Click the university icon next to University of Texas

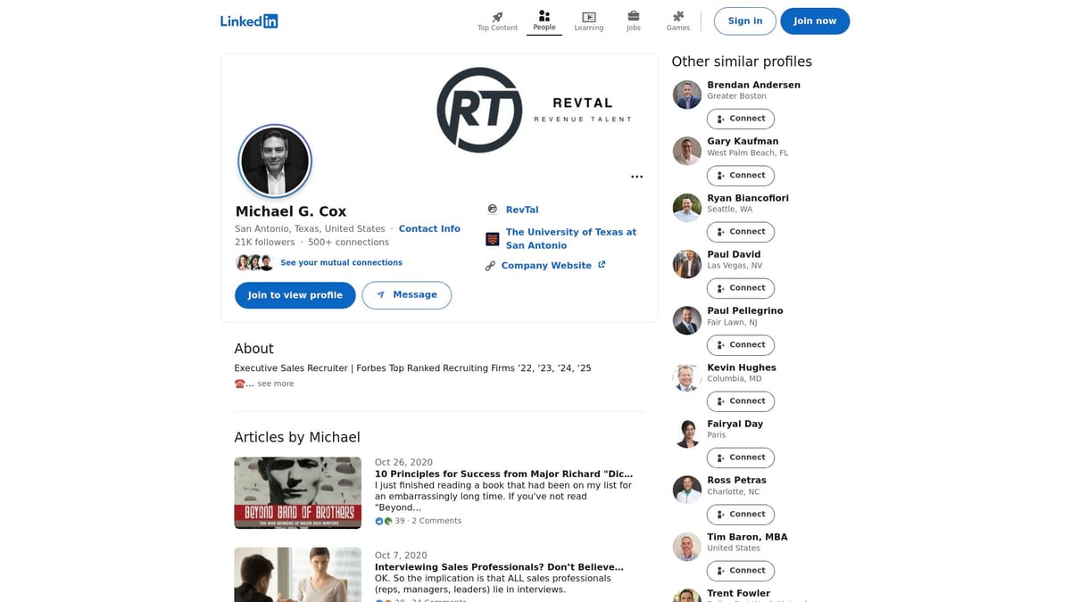click(492, 238)
